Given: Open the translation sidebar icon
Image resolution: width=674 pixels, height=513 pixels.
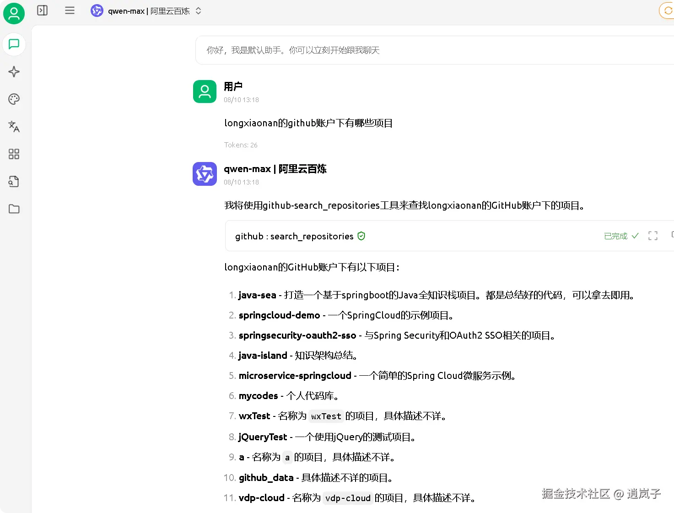Looking at the screenshot, I should pyautogui.click(x=14, y=127).
